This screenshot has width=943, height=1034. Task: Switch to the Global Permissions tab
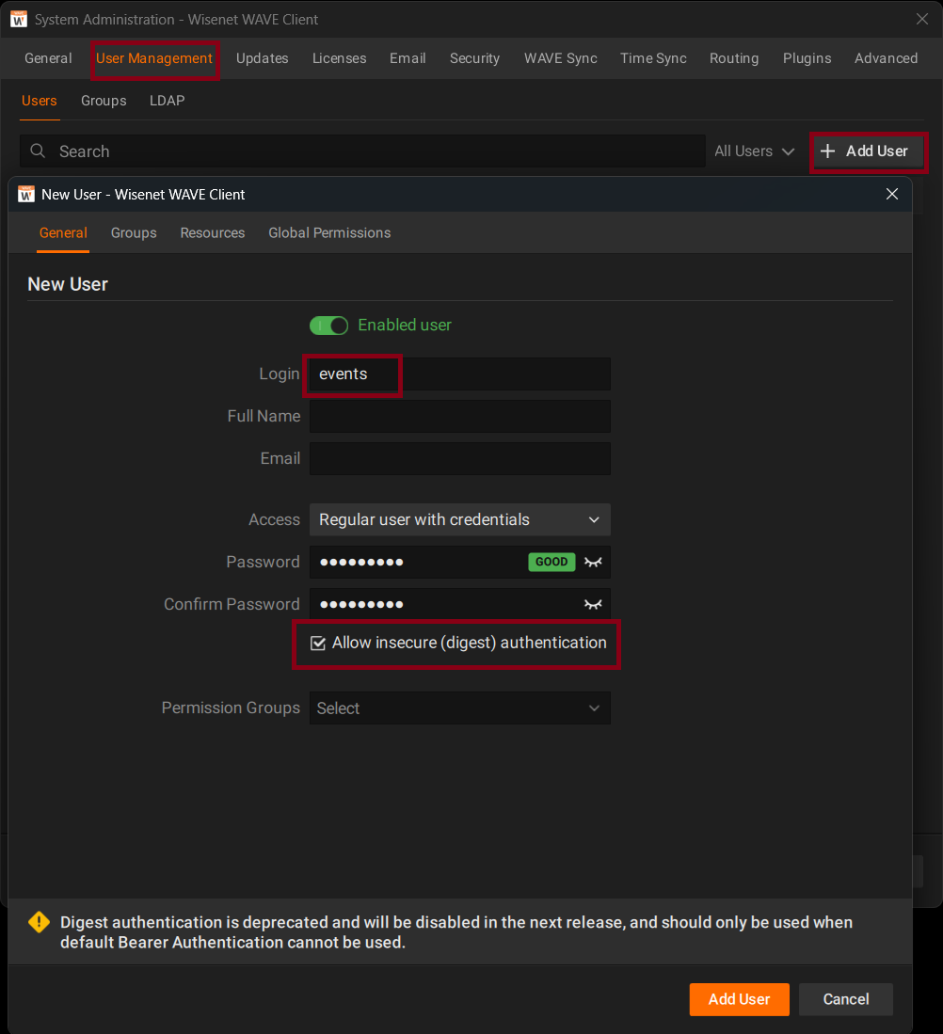pyautogui.click(x=329, y=233)
